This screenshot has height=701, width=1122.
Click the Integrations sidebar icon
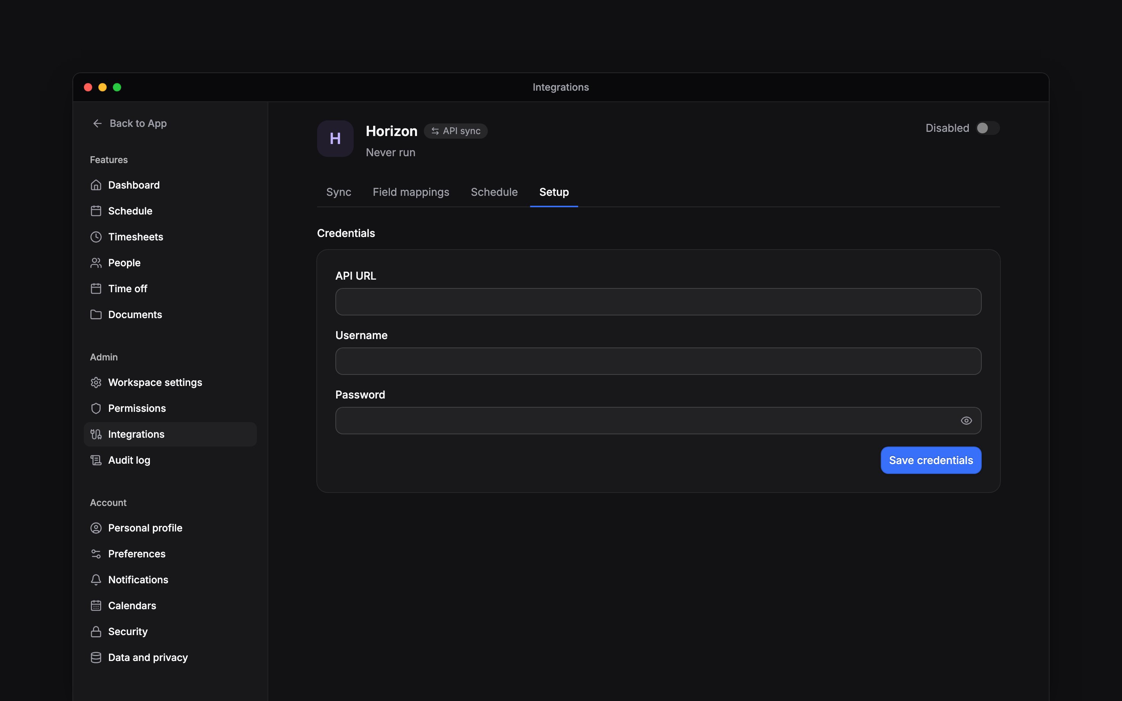click(96, 434)
